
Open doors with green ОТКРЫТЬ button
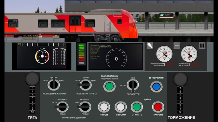(x=137, y=107)
